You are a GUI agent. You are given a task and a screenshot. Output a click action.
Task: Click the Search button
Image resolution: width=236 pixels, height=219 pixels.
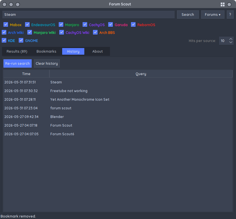tap(188, 15)
